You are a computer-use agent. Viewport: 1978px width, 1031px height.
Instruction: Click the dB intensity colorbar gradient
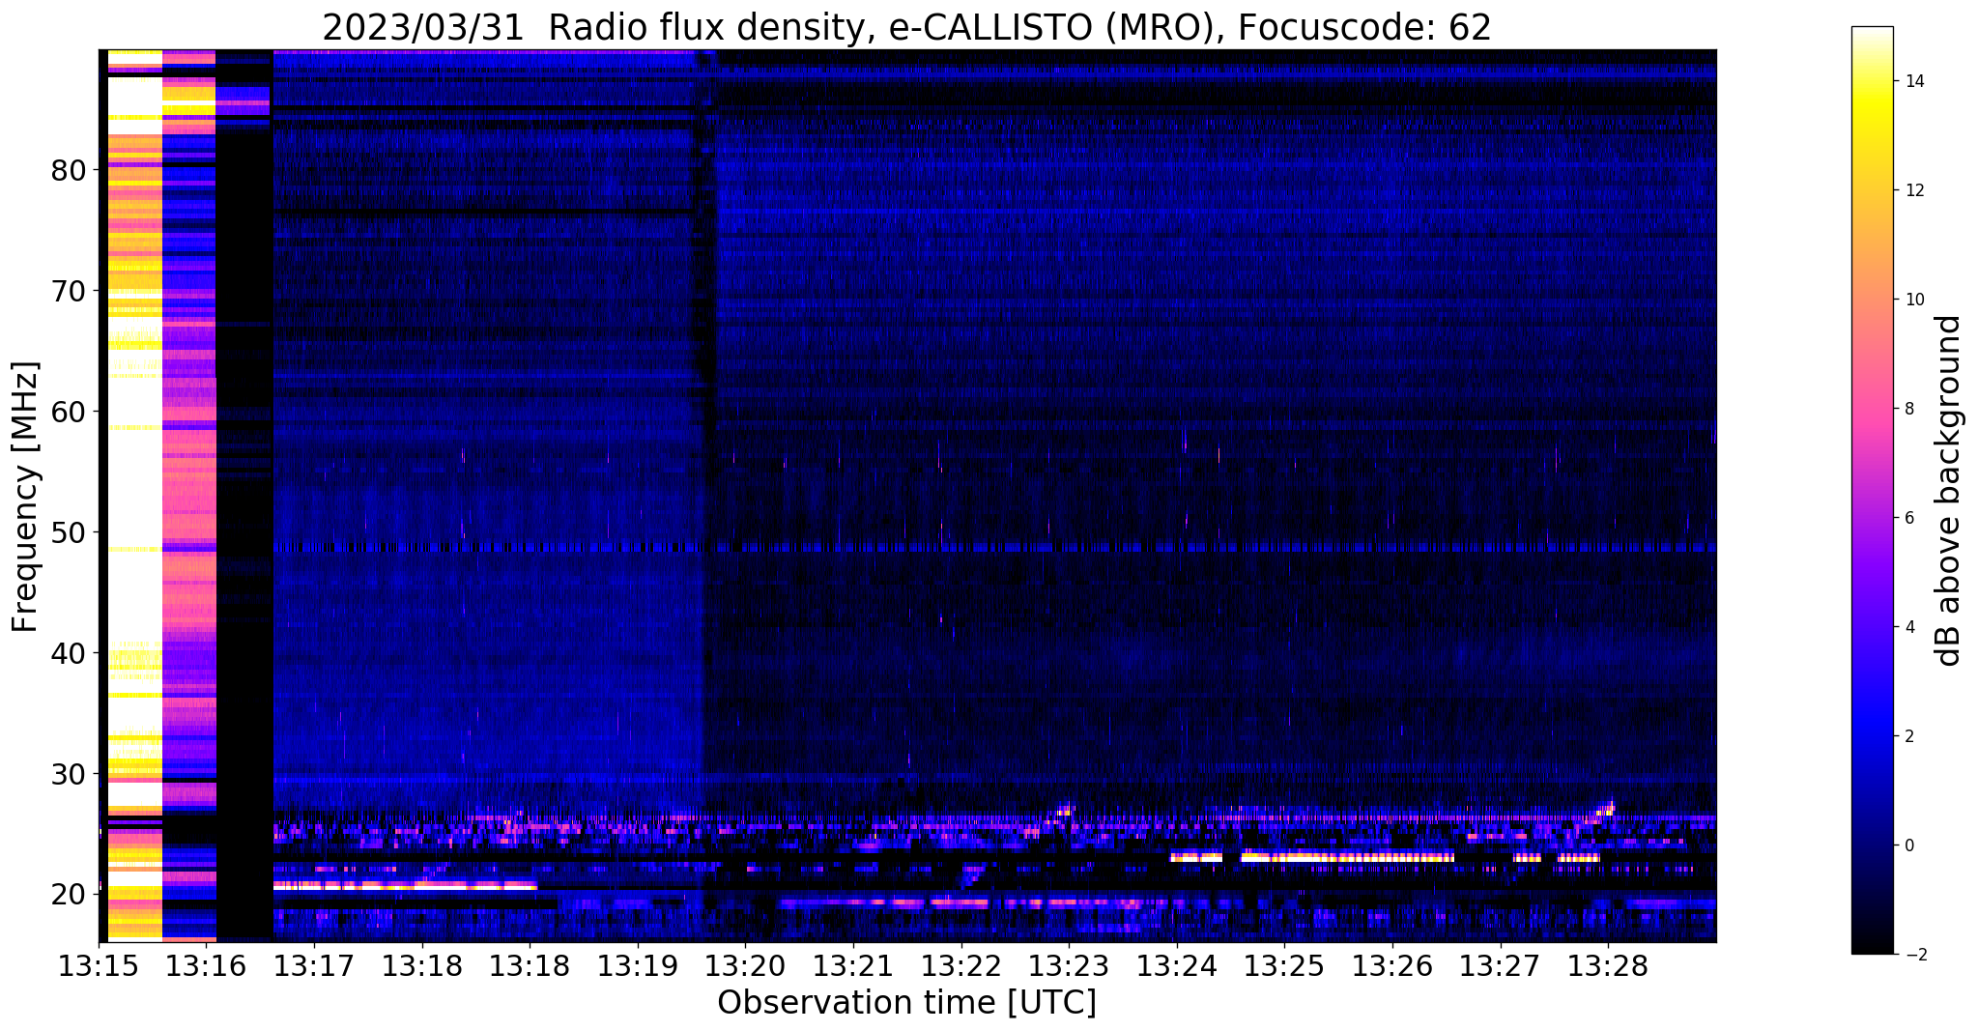(1872, 491)
